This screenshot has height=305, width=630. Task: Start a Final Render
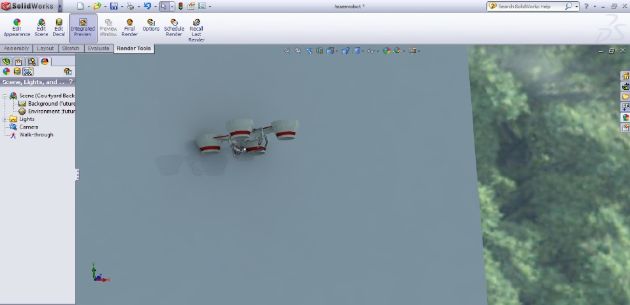click(129, 28)
